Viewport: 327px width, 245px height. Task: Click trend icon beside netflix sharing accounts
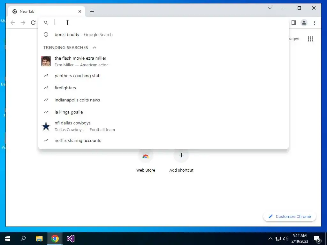click(46, 140)
